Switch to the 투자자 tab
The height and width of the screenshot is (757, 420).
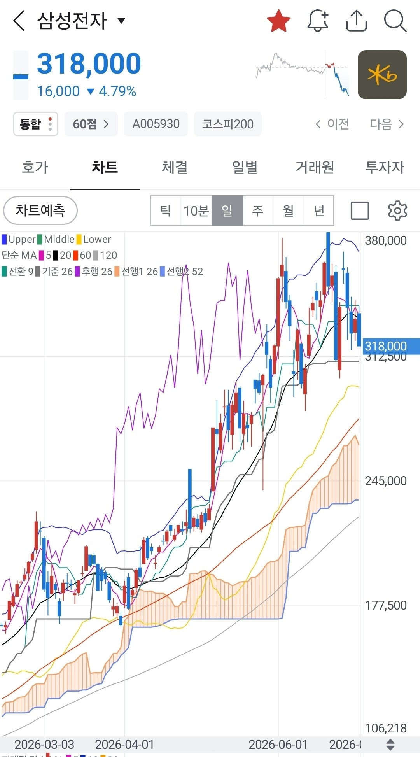[385, 168]
